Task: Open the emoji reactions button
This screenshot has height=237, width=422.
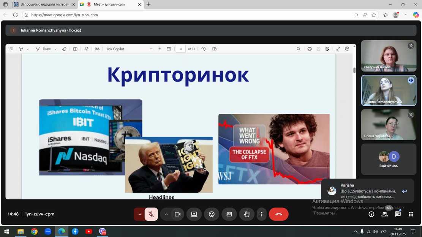Action: [x=212, y=214]
